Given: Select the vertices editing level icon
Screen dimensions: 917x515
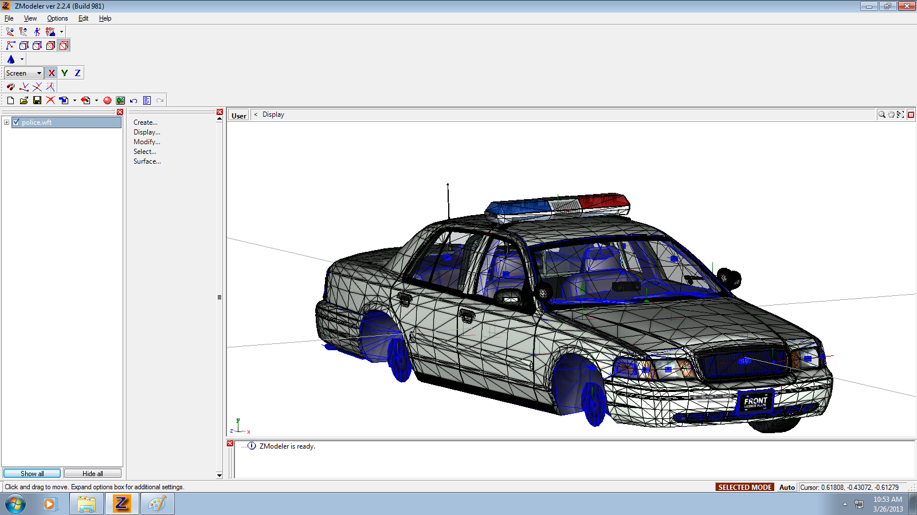Looking at the screenshot, I should pos(10,45).
